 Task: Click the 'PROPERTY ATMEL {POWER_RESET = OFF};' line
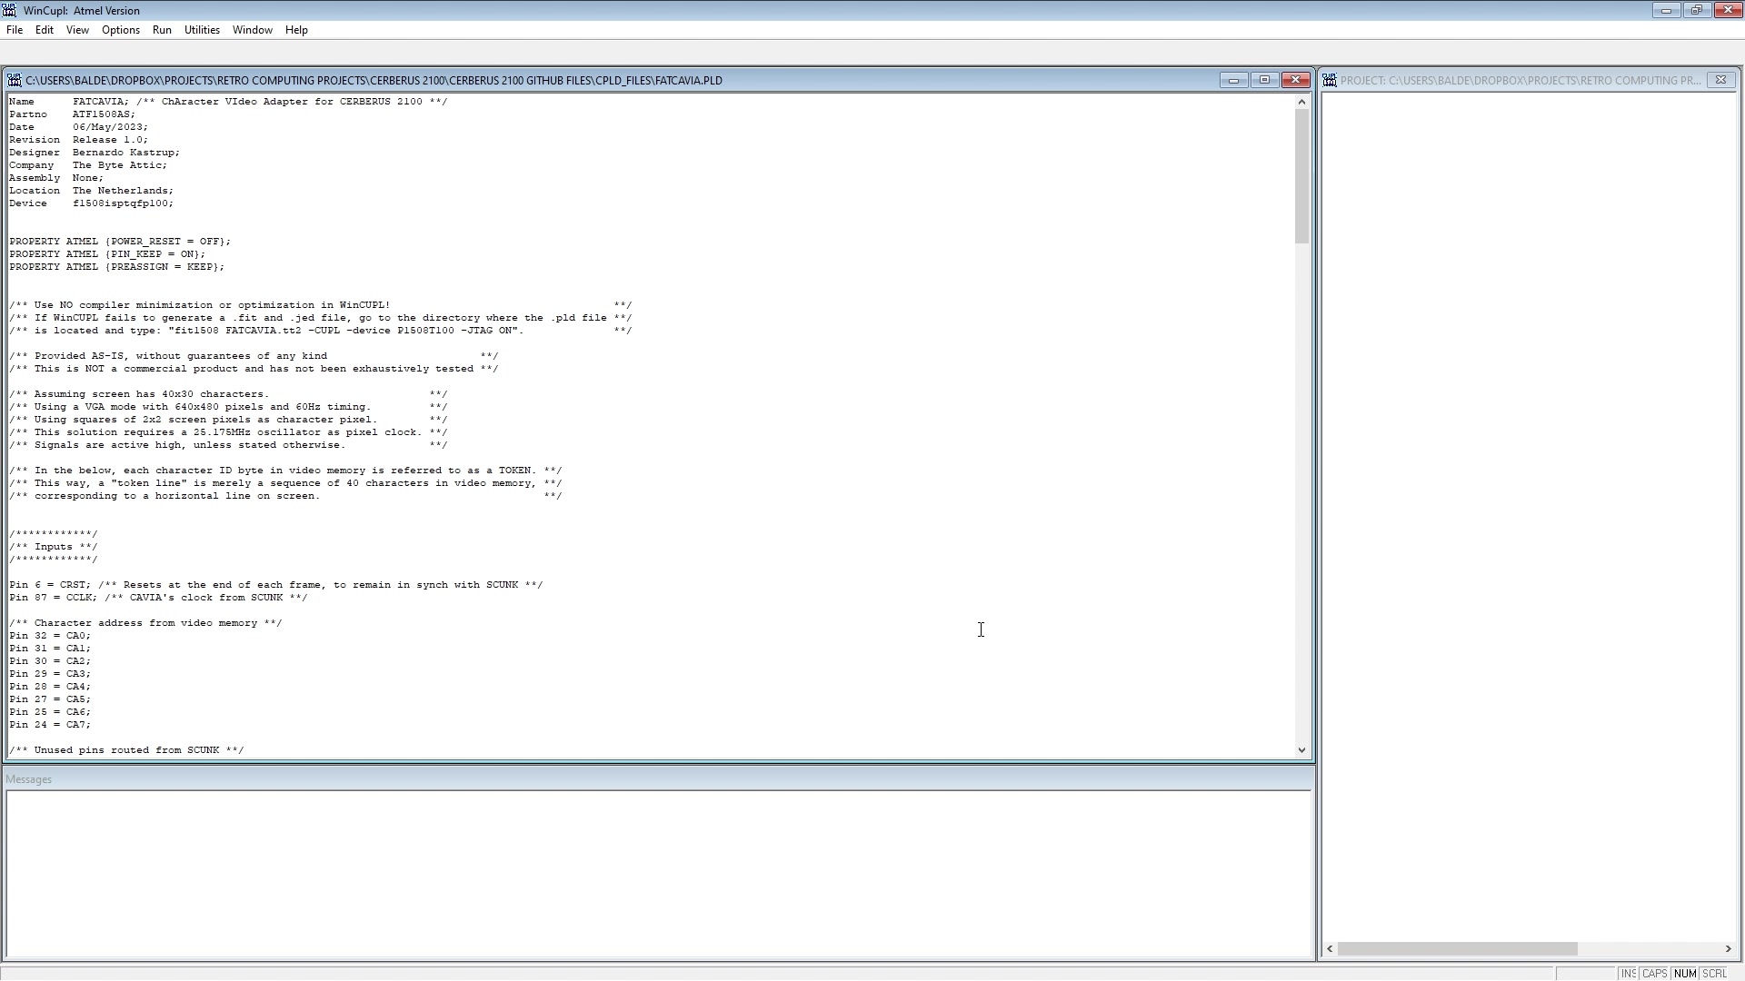click(x=120, y=242)
